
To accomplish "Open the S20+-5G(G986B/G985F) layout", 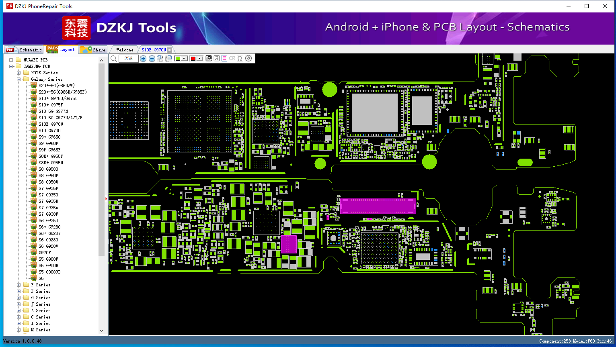I will pos(63,92).
